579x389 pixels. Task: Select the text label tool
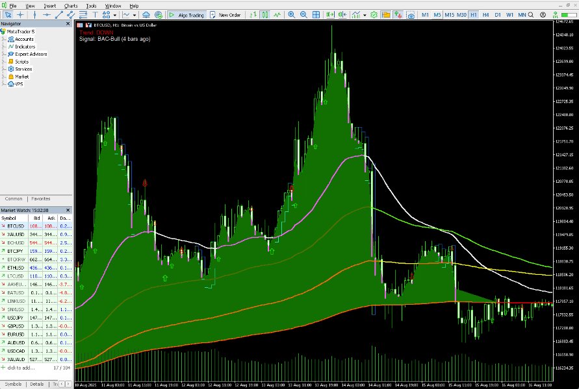tap(95, 15)
